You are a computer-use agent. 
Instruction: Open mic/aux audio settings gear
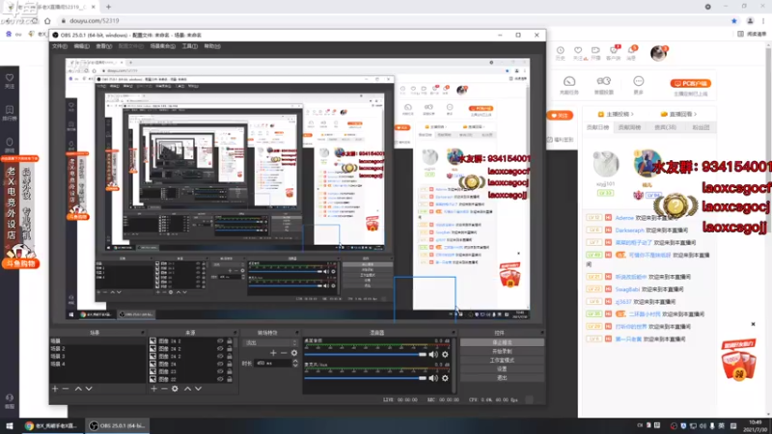point(445,378)
